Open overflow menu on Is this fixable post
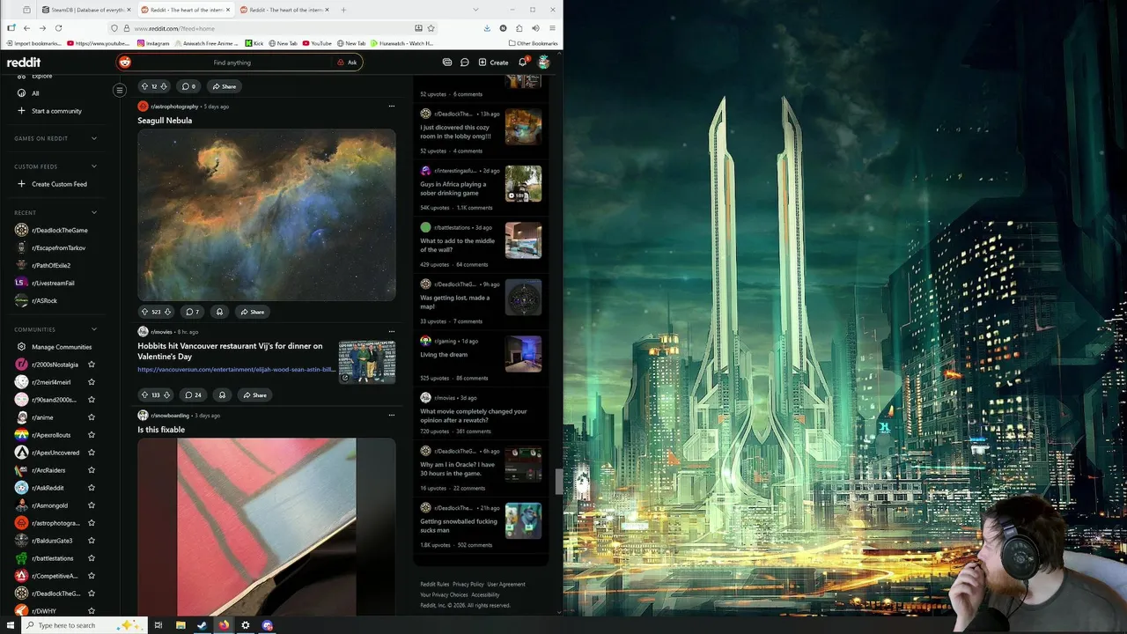 392,415
